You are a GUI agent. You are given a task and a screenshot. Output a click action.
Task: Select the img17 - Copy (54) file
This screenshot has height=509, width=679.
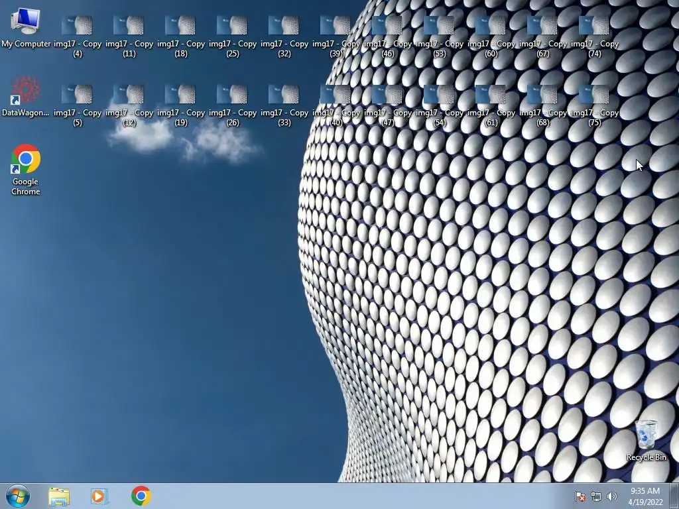point(440,105)
